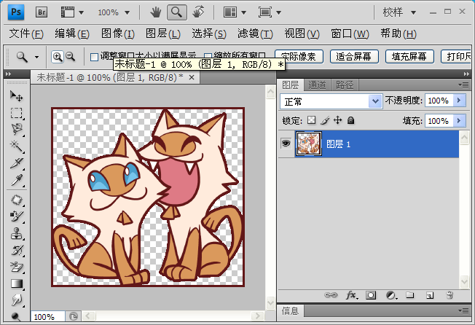Click the 填充屏幕 button

409,56
